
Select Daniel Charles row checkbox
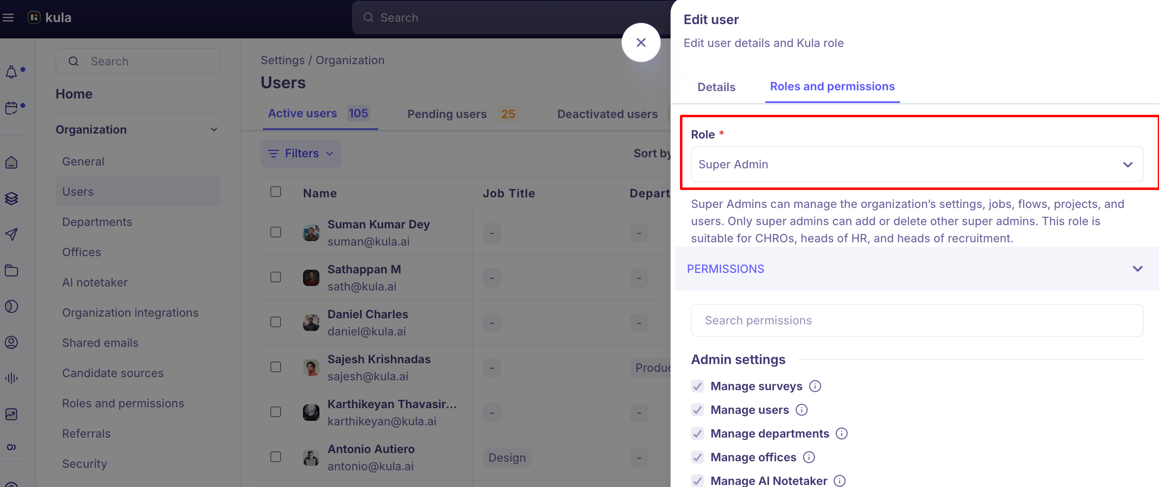[275, 322]
